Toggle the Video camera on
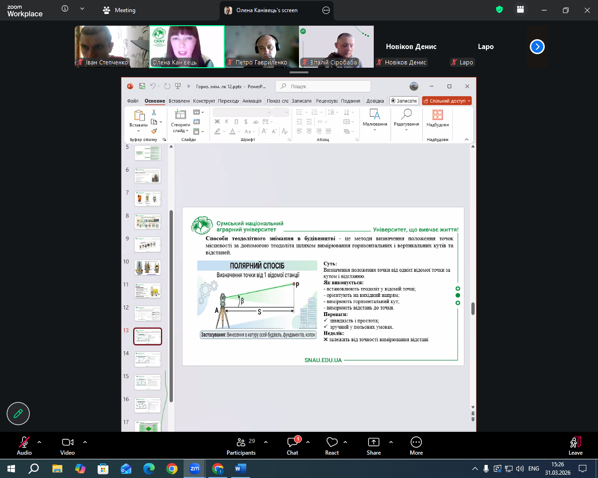This screenshot has width=598, height=478. (68, 446)
